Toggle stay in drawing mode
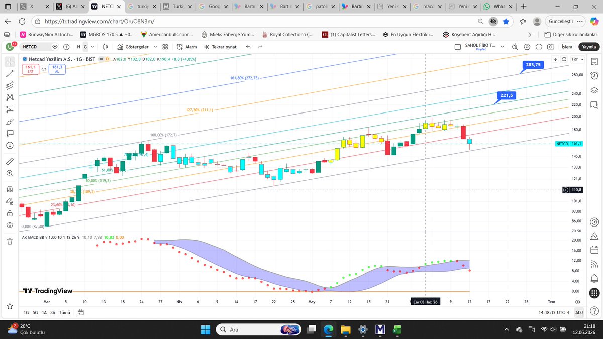Viewport: 603px width, 339px height. pos(10,201)
